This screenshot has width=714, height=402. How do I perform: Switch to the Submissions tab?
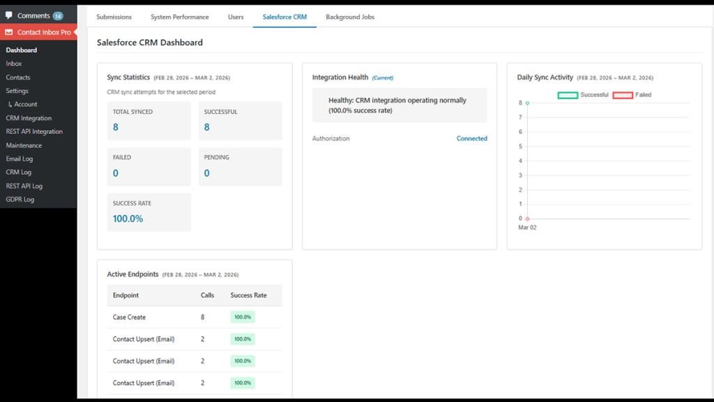point(114,16)
